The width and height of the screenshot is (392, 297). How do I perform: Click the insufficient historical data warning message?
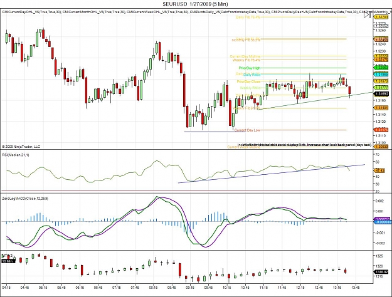(304, 145)
